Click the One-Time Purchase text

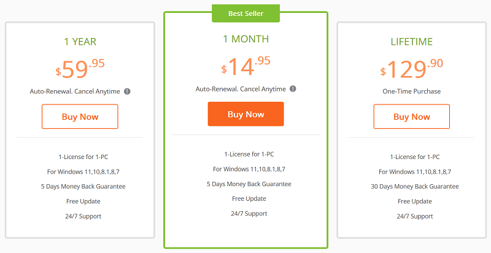pos(411,91)
